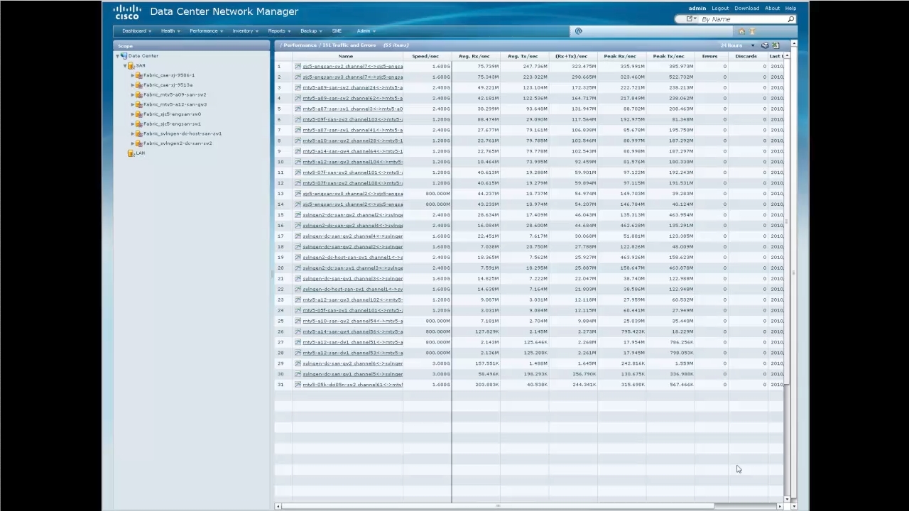Sort by Speed/sec column header
Image resolution: width=909 pixels, height=511 pixels.
(425, 56)
